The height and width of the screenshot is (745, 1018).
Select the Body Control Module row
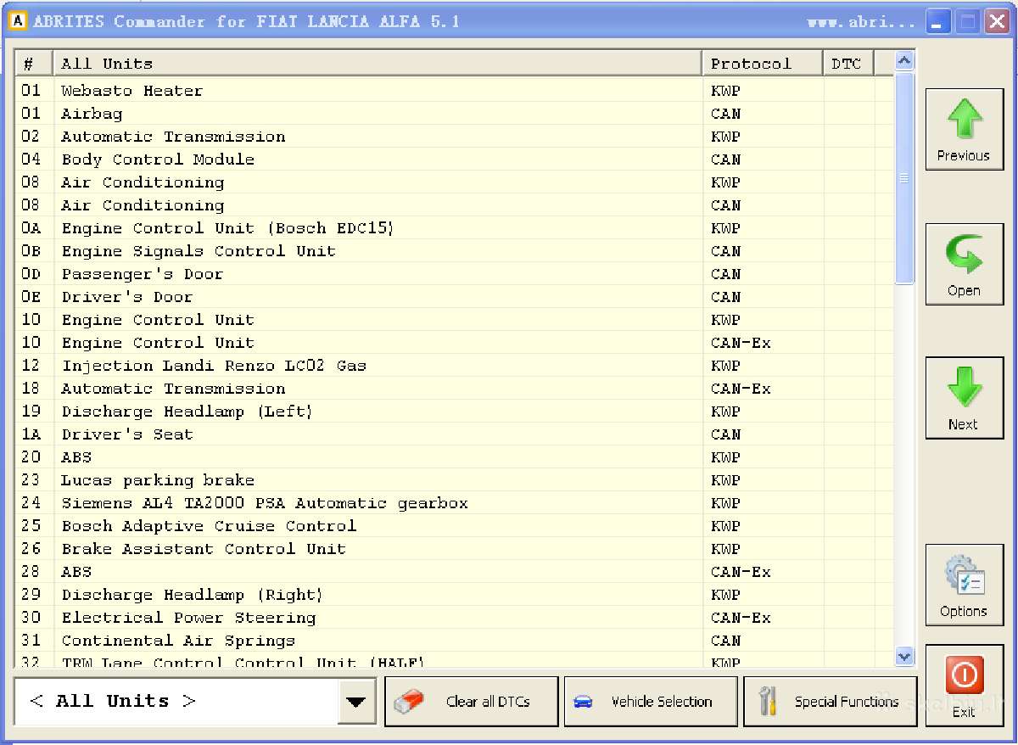tap(455, 160)
